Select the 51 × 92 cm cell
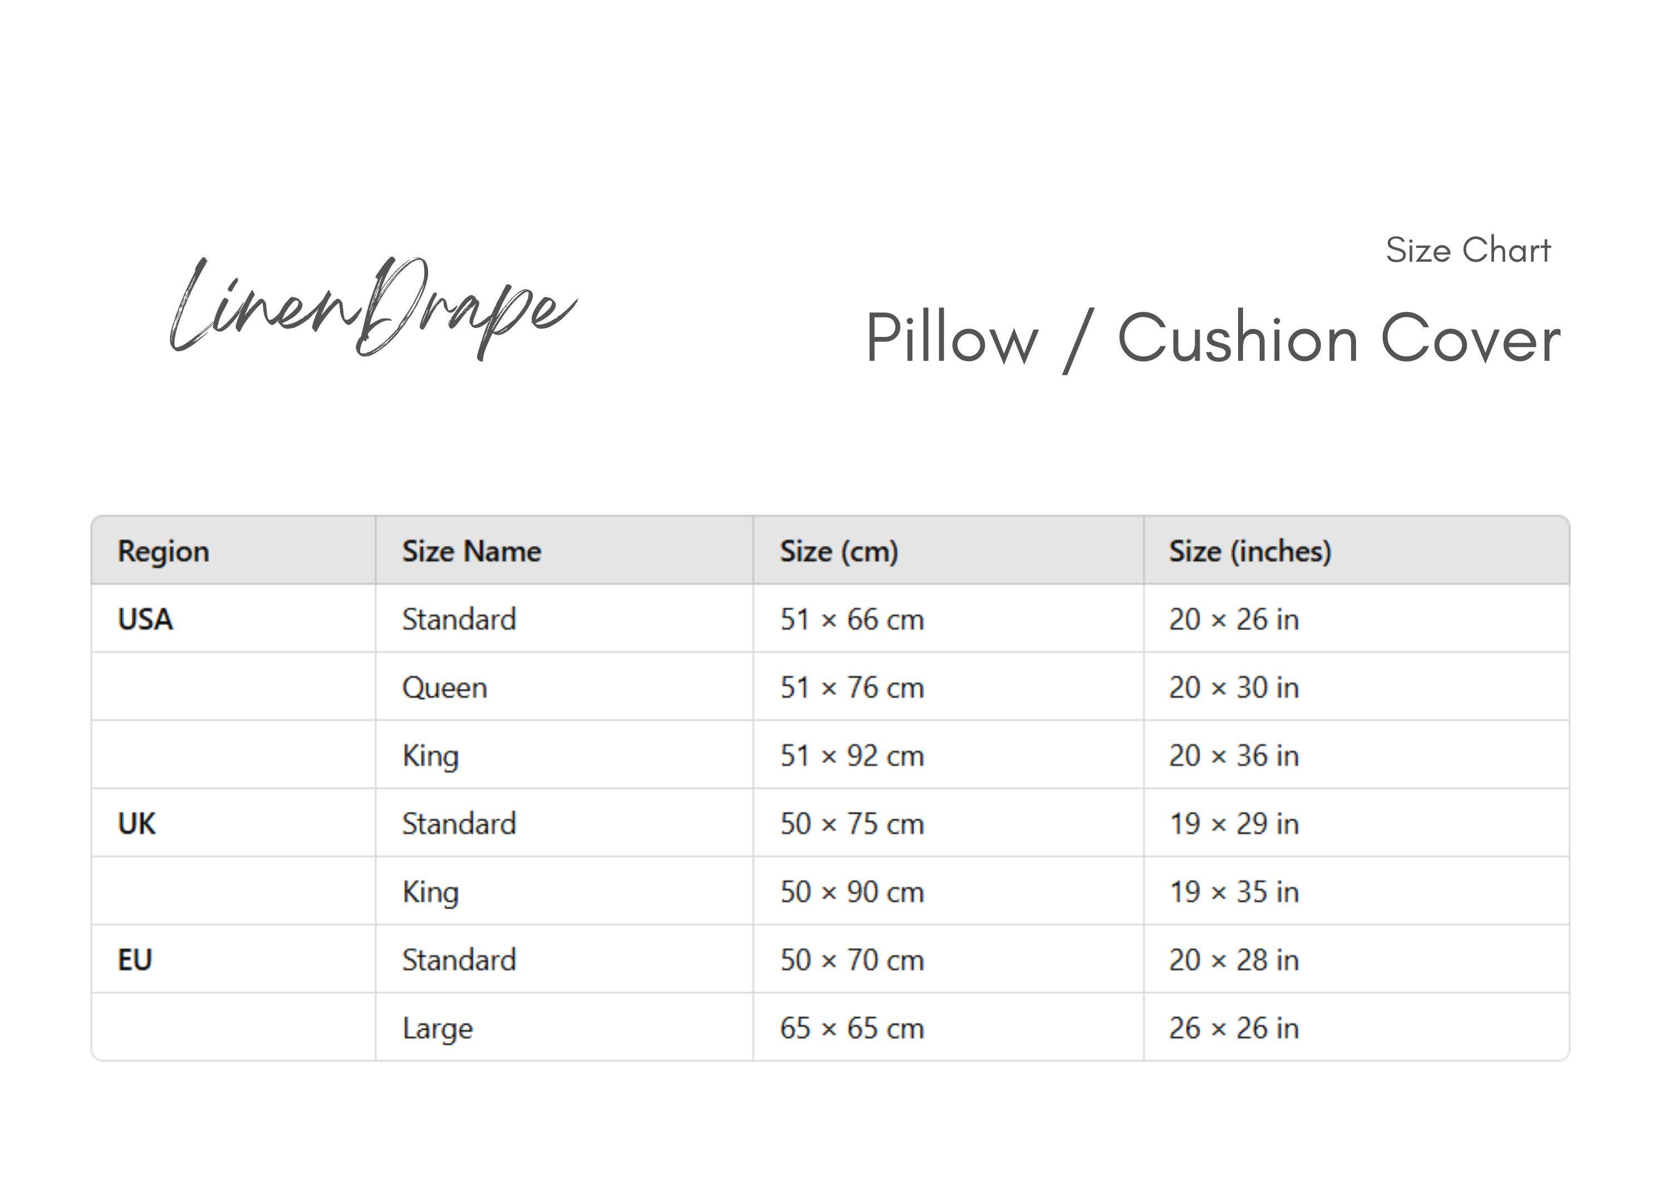 [x=949, y=754]
